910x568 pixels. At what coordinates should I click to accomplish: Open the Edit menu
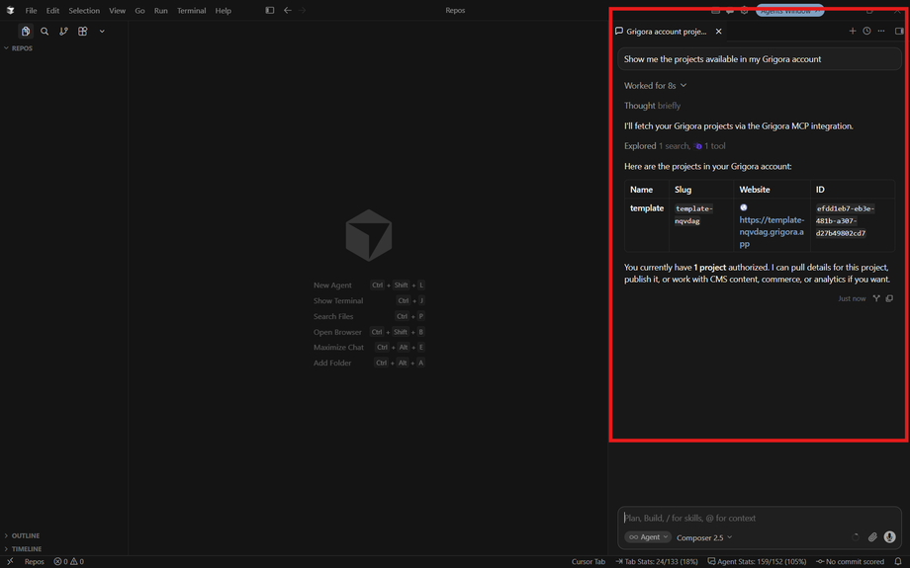(52, 11)
